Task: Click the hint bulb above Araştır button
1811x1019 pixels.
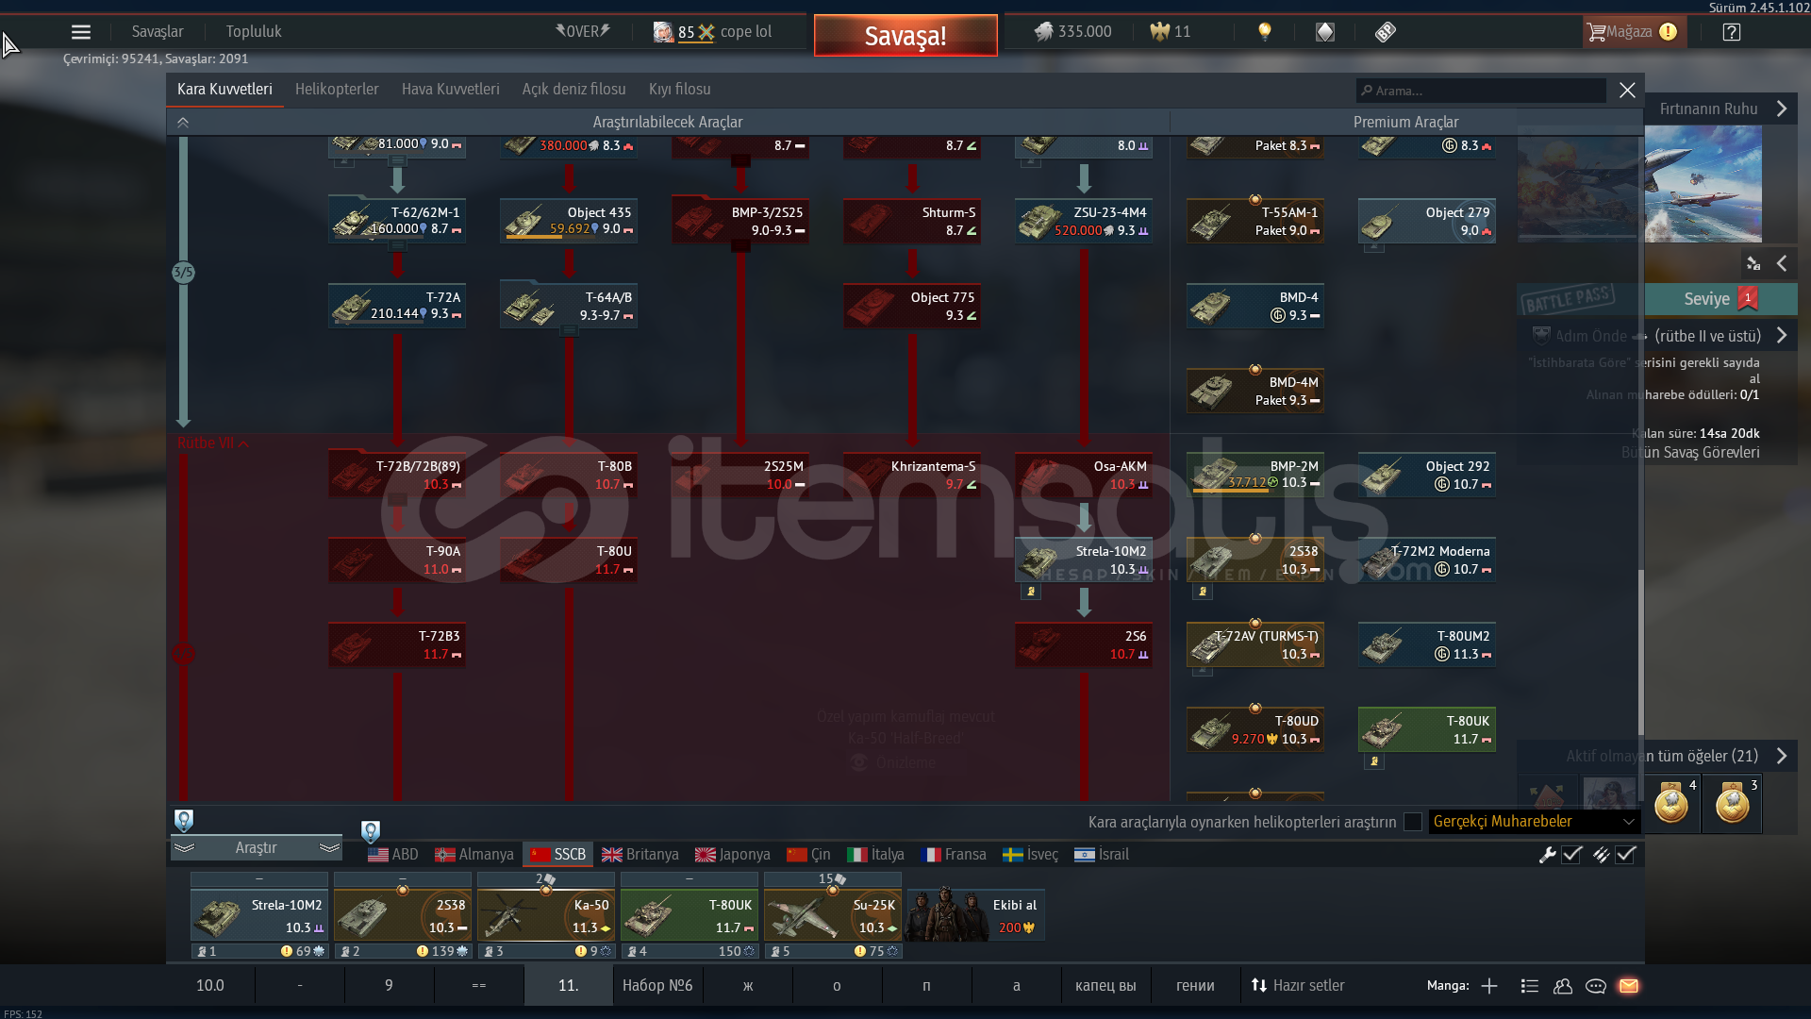Action: [184, 820]
